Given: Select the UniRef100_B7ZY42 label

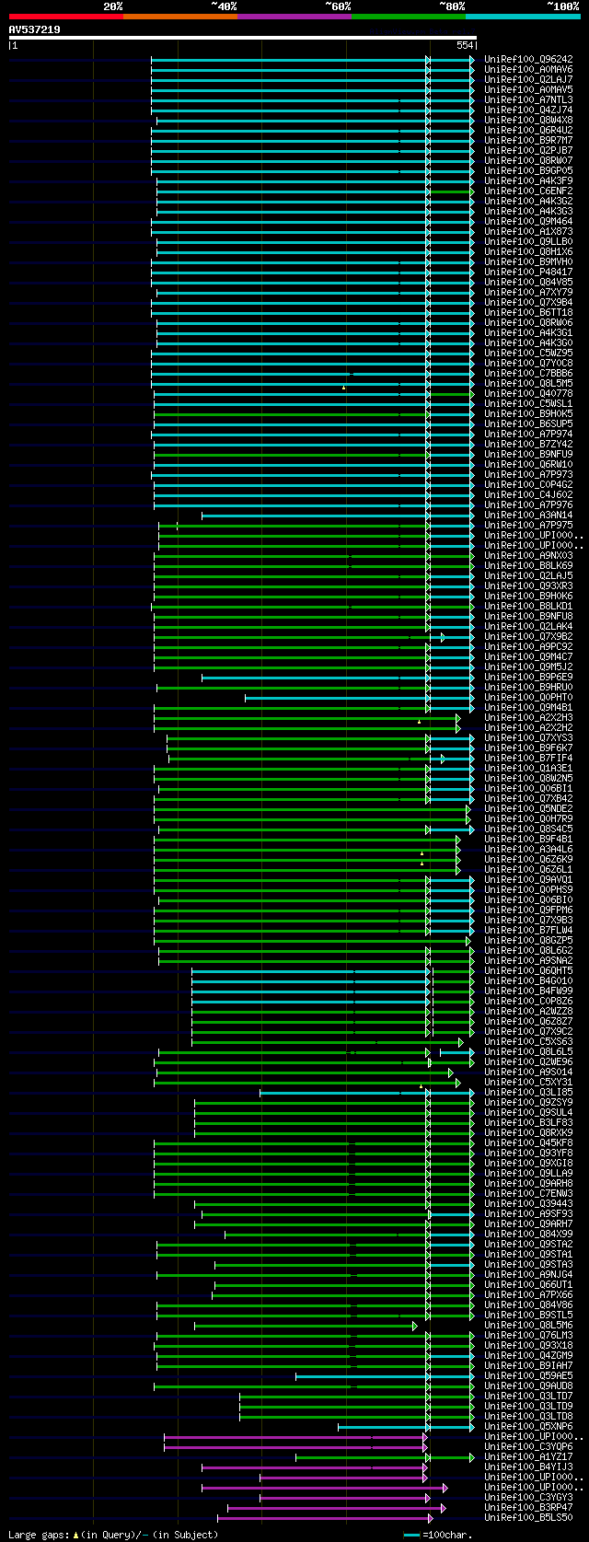Looking at the screenshot, I should pos(528,445).
